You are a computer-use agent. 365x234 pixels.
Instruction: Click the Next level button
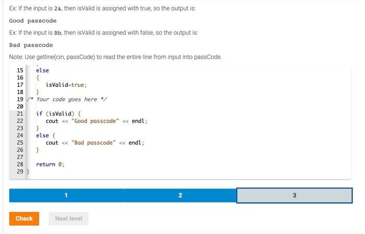pos(68,219)
